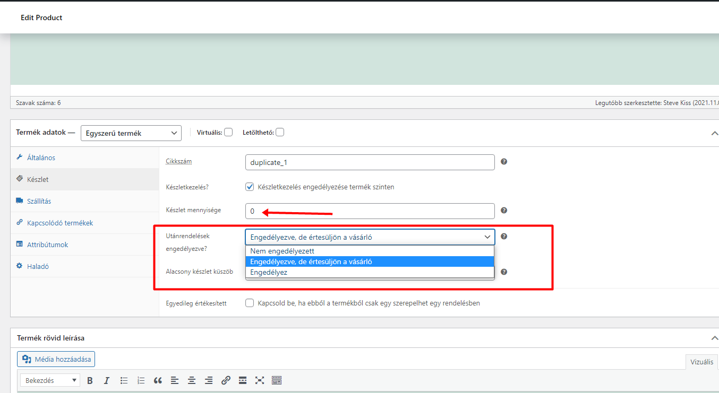Open the Szállítás tab
This screenshot has width=719, height=393.
(39, 201)
